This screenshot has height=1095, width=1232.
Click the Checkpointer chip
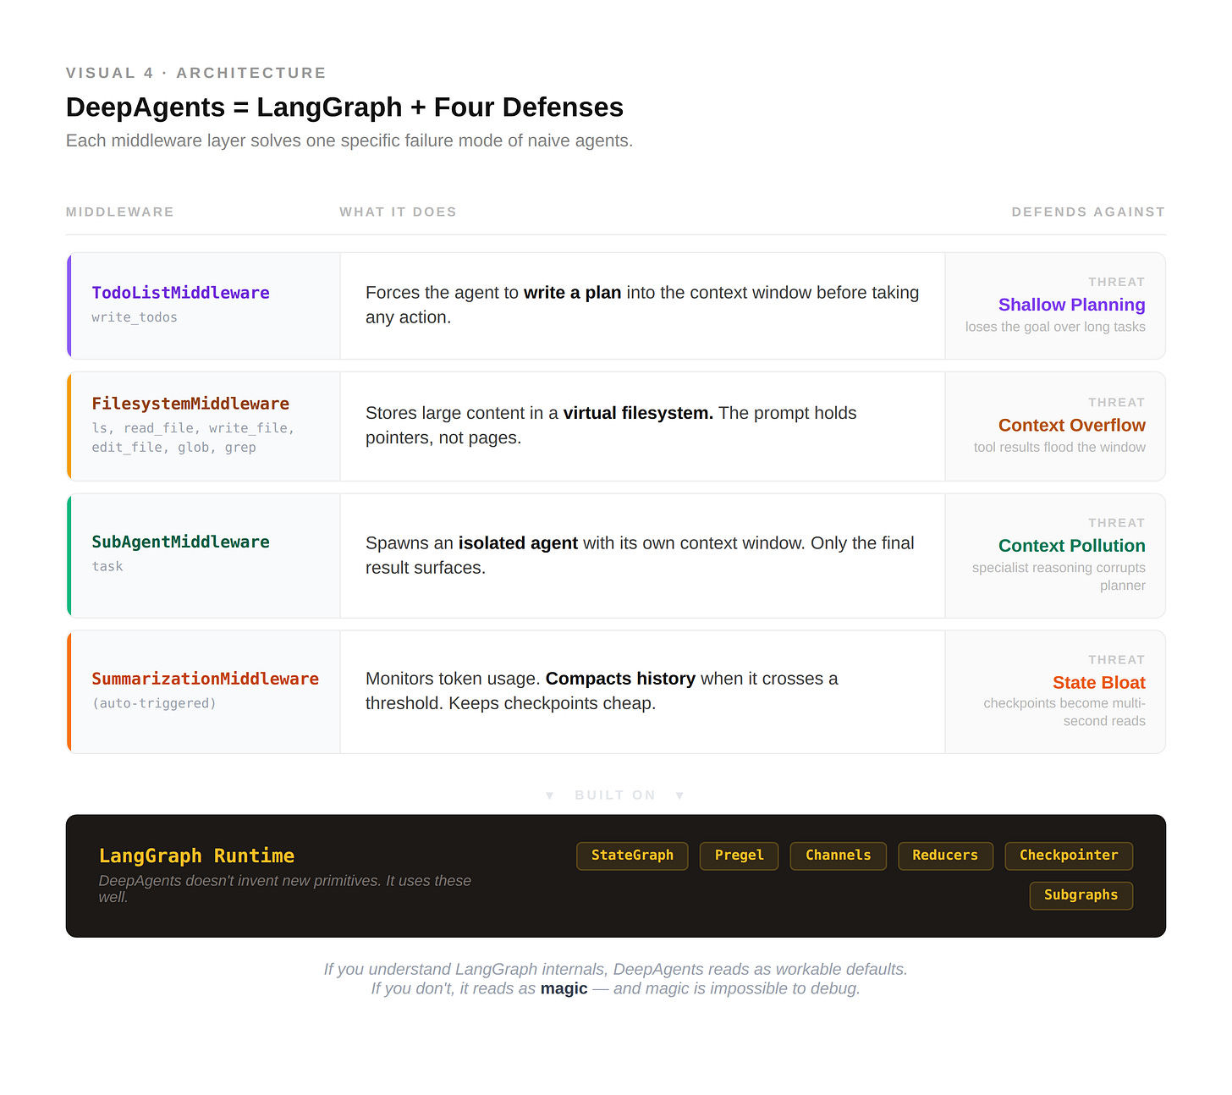pyautogui.click(x=1069, y=856)
